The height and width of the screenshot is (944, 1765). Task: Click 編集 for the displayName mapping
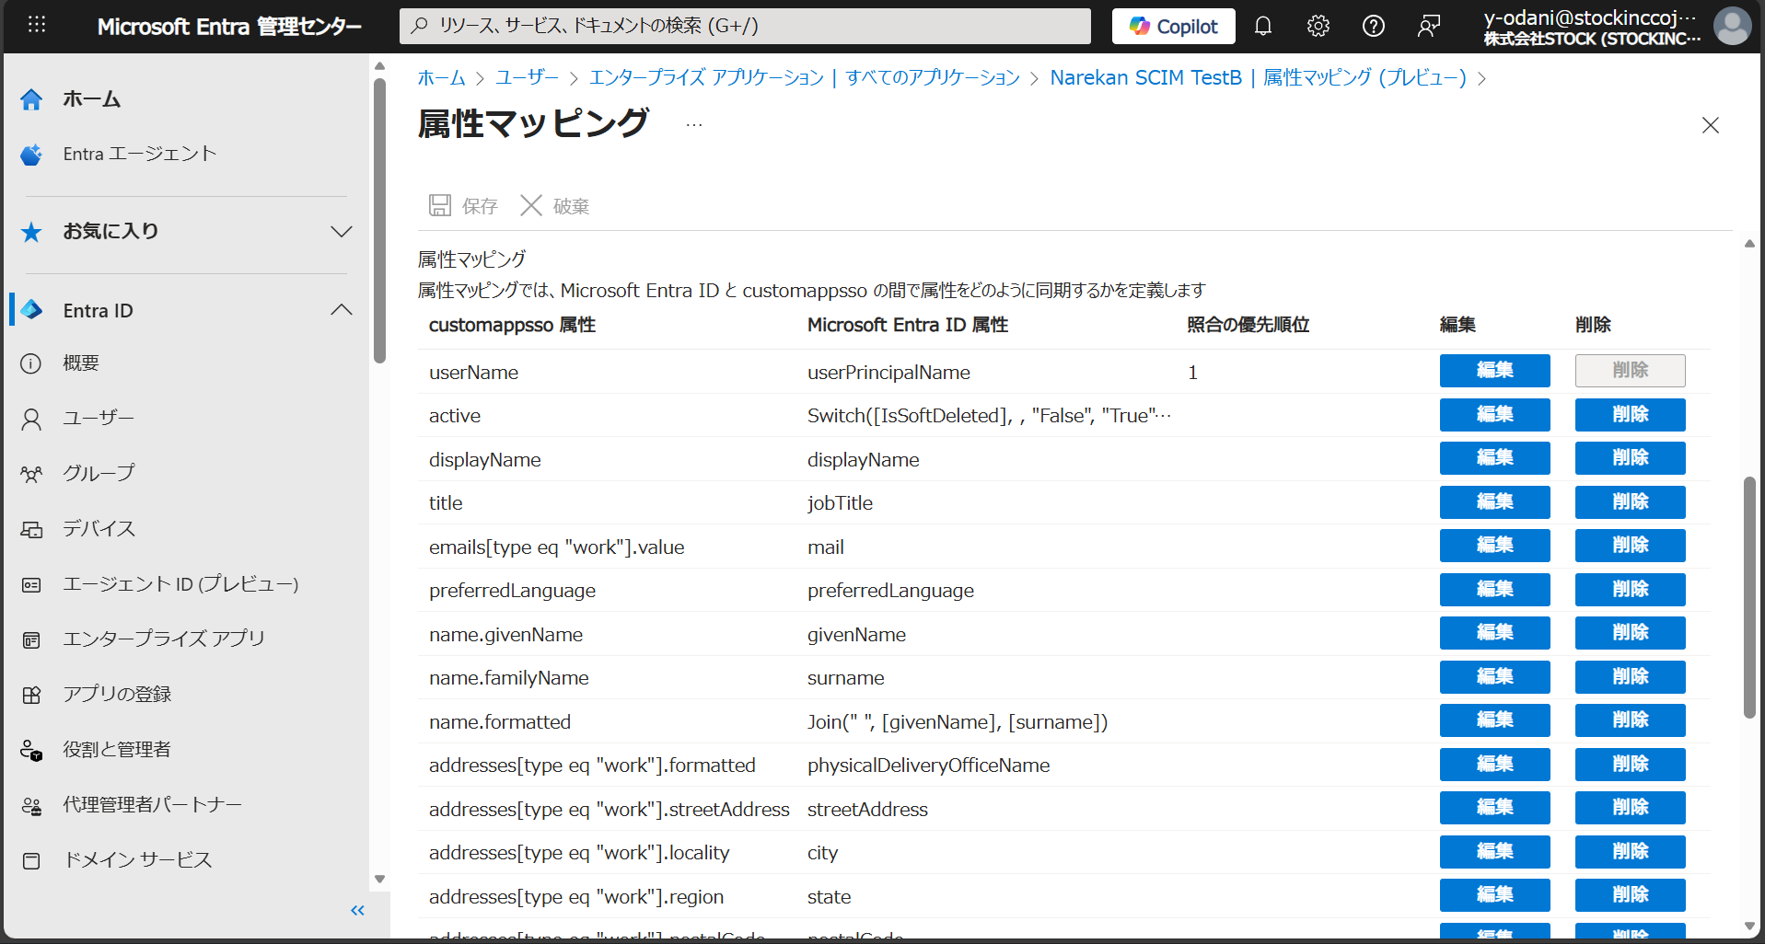[1493, 458]
